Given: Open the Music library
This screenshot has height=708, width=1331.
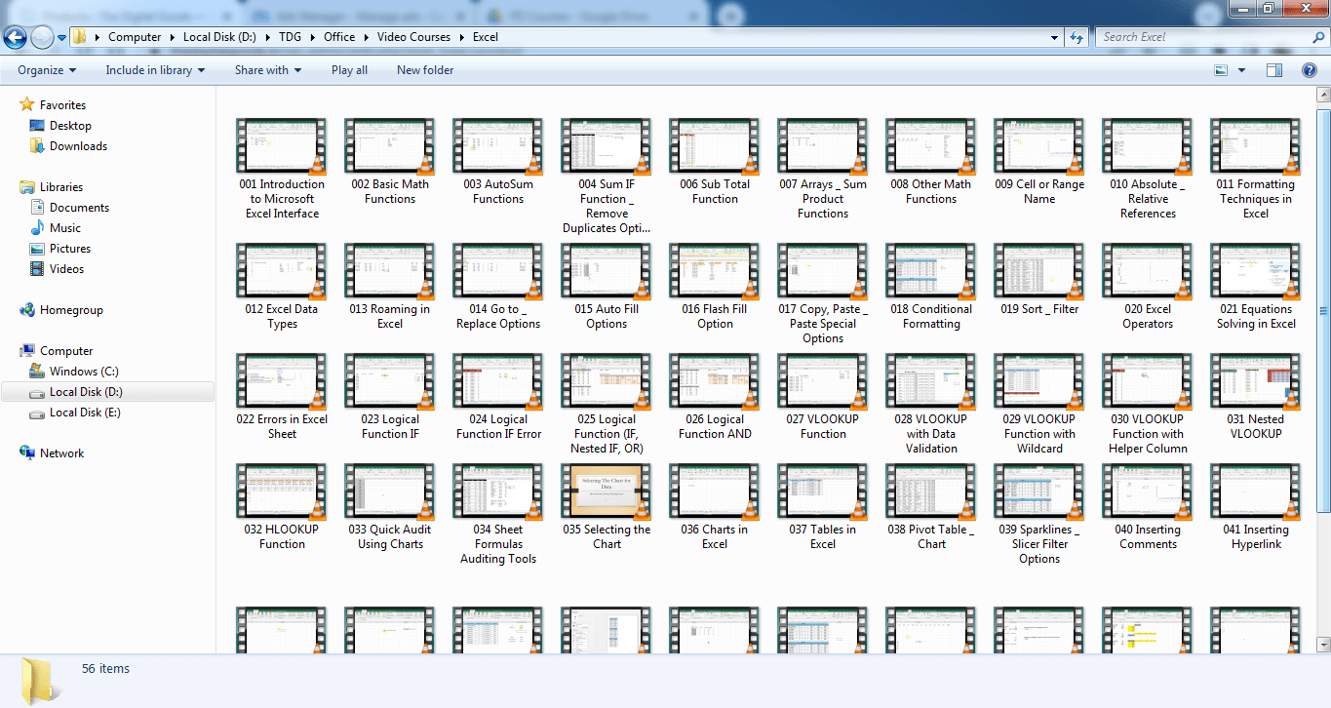Looking at the screenshot, I should pyautogui.click(x=65, y=228).
